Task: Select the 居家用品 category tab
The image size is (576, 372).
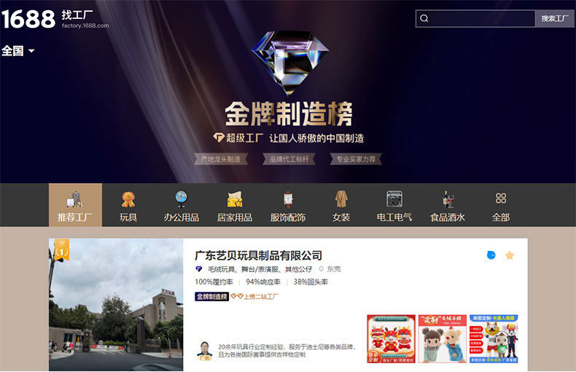Action: tap(235, 205)
